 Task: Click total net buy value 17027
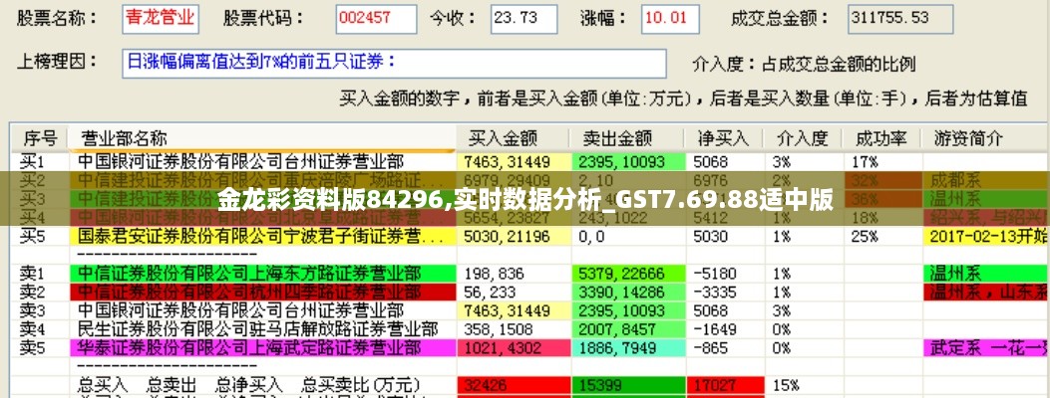725,385
